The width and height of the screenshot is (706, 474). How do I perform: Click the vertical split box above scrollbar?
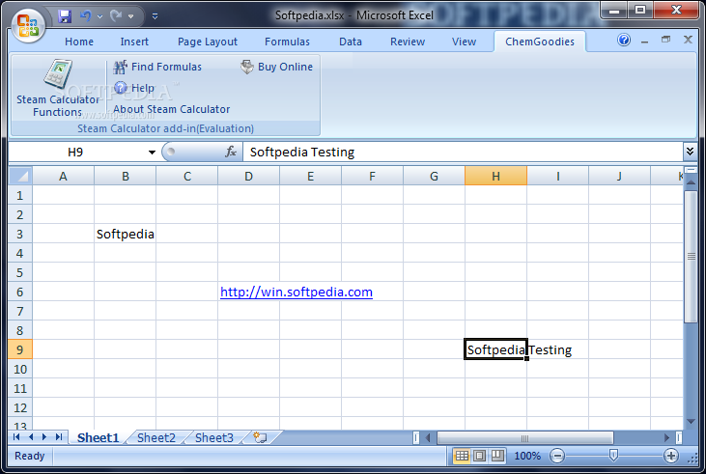tap(692, 170)
